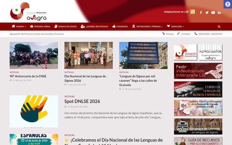Viewport: 232px width, 145px height.
Task: Click the LSE adaptations hands icon
Action: [x=193, y=12]
